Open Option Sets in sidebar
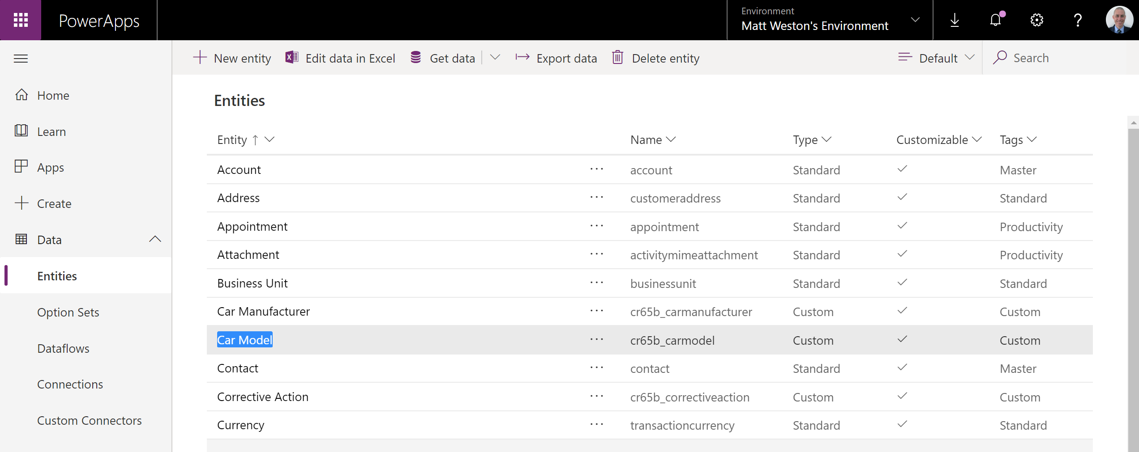The image size is (1139, 452). [68, 312]
